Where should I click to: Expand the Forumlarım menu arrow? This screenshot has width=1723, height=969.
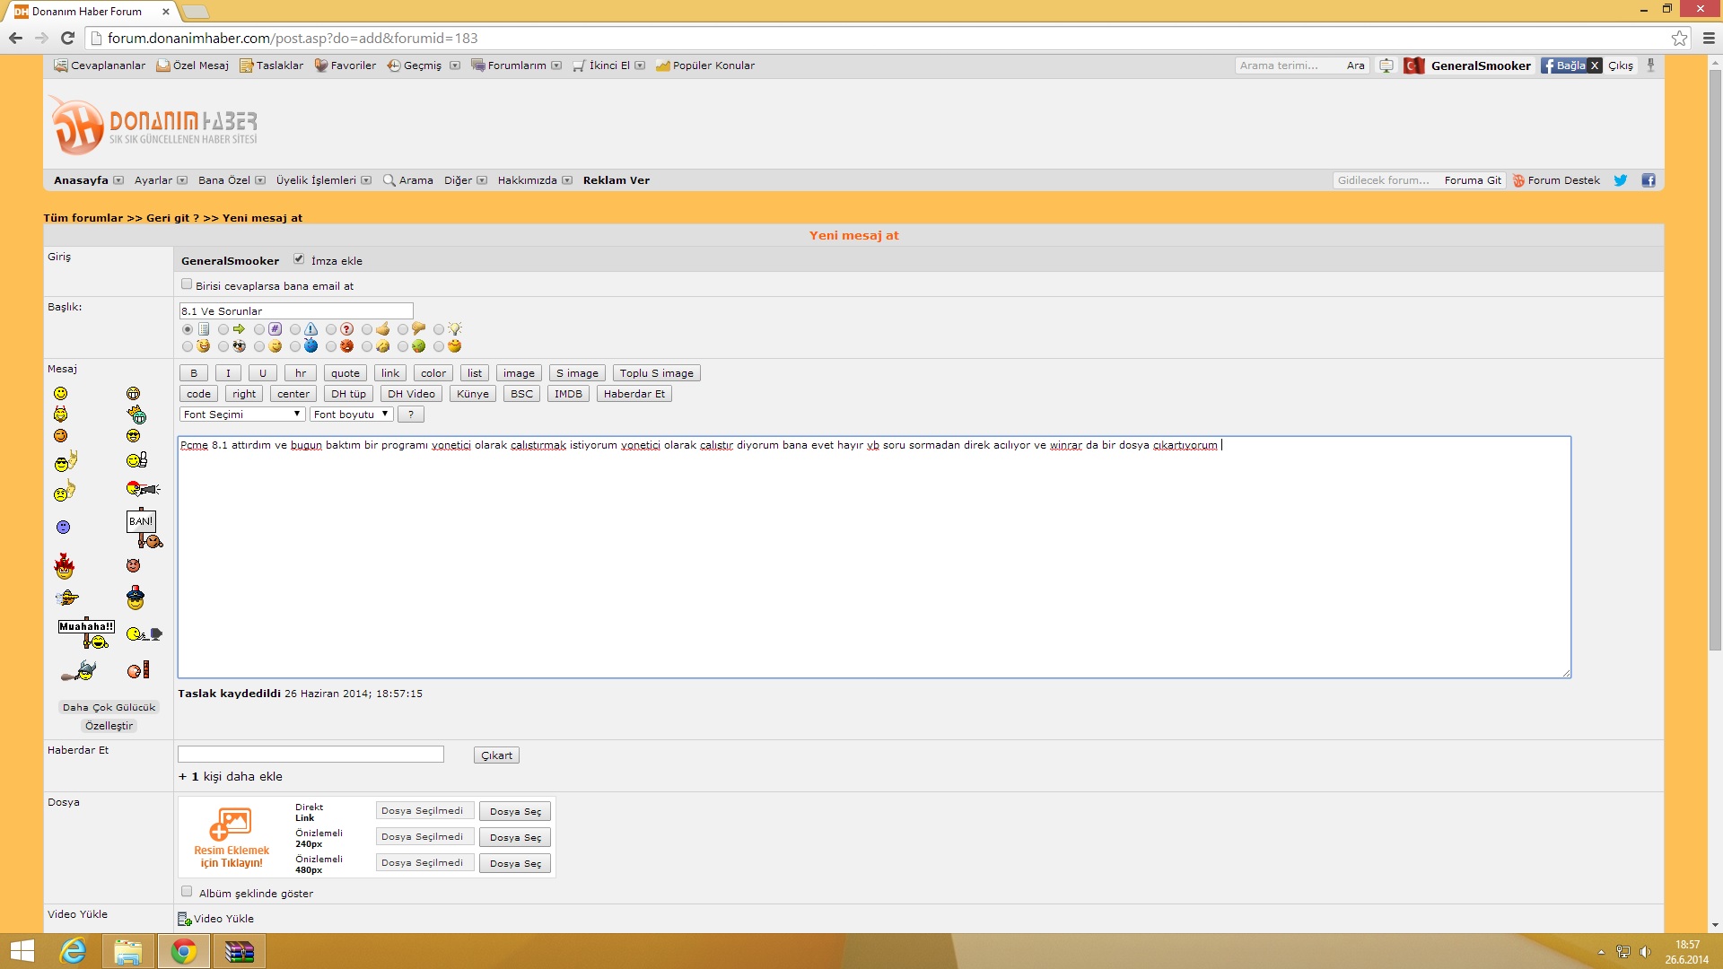click(x=556, y=65)
